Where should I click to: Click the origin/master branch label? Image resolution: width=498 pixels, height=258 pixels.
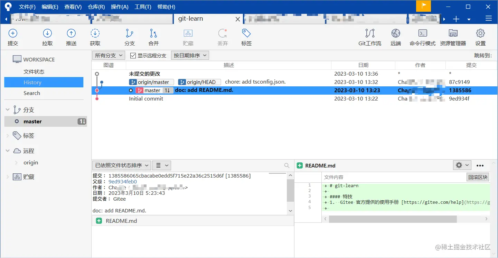tap(151, 82)
